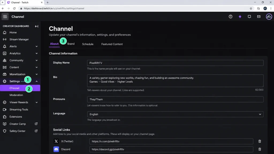The image size is (274, 154).
Task: Click the purple sparkle icon in header
Action: 240,17
